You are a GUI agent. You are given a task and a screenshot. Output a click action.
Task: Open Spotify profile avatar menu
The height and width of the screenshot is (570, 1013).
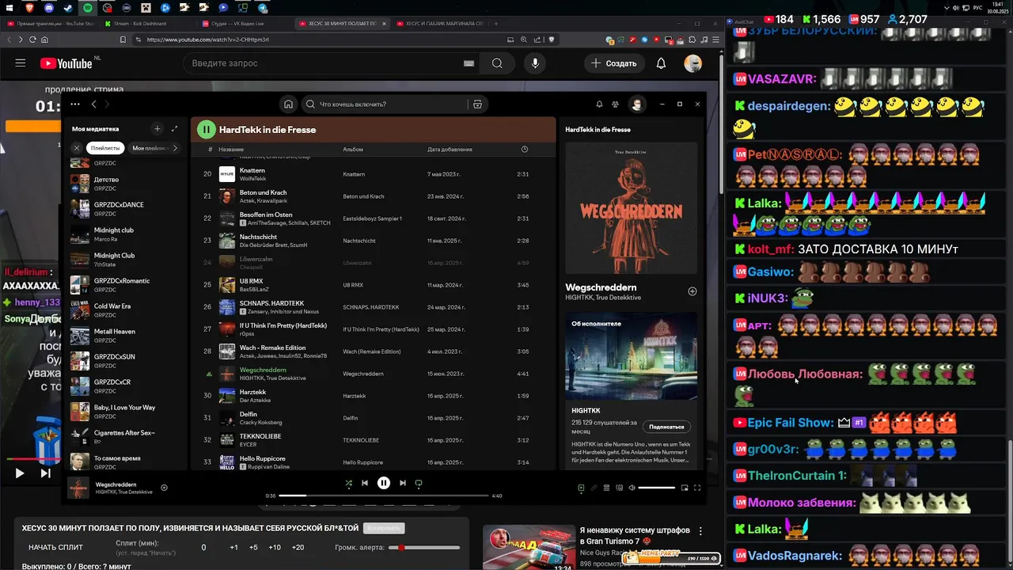[x=636, y=104]
